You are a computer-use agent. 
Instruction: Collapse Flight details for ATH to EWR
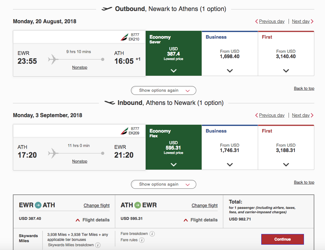click(200, 220)
